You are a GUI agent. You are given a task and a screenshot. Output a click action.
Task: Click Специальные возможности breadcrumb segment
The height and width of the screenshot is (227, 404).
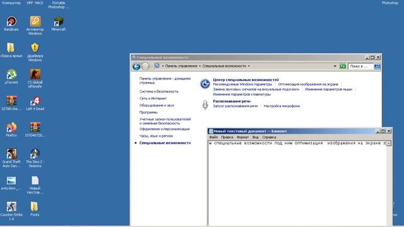224,66
